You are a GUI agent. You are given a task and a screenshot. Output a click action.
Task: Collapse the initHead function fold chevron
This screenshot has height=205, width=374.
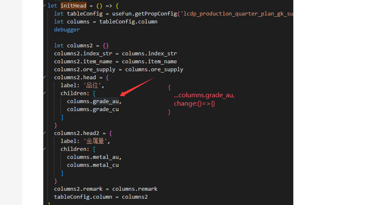click(x=45, y=6)
